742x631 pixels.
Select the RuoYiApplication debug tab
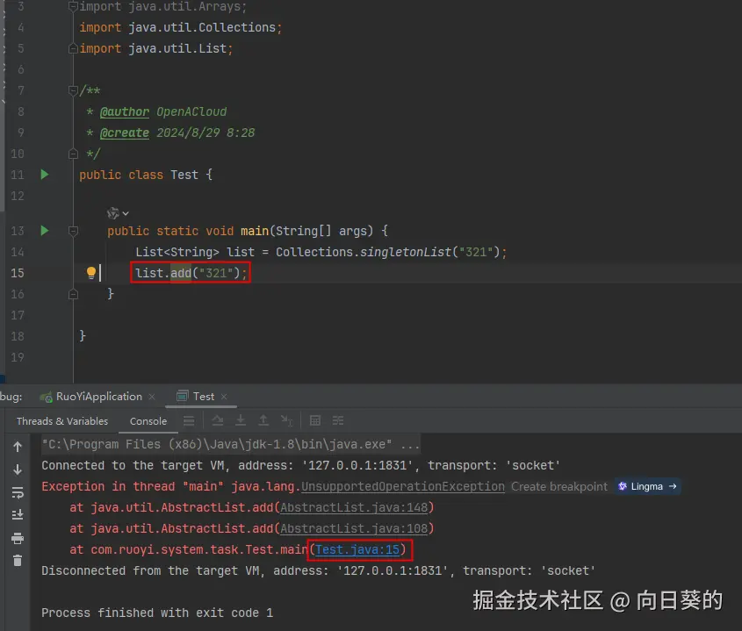pos(97,396)
